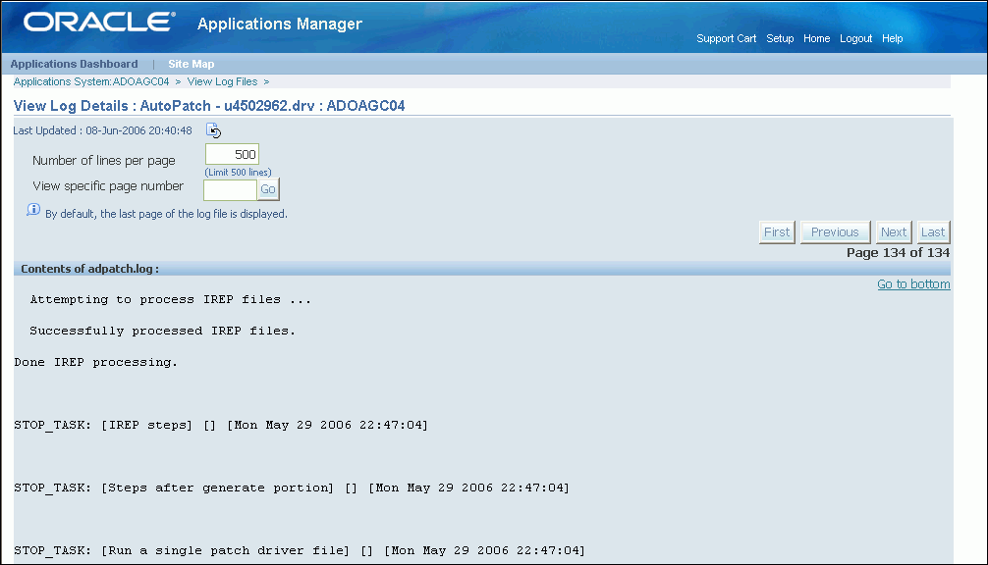Click the Applications Manager title text

pos(280,24)
